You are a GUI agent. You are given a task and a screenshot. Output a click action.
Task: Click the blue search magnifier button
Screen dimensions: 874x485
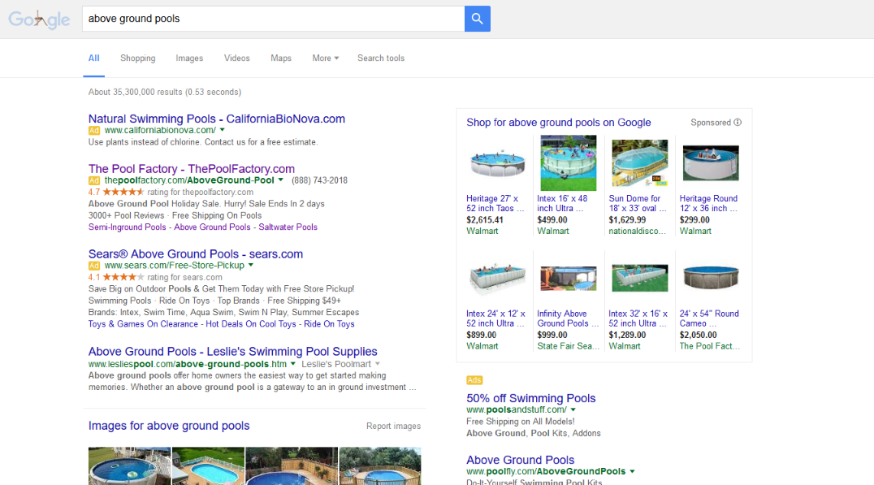tap(477, 19)
